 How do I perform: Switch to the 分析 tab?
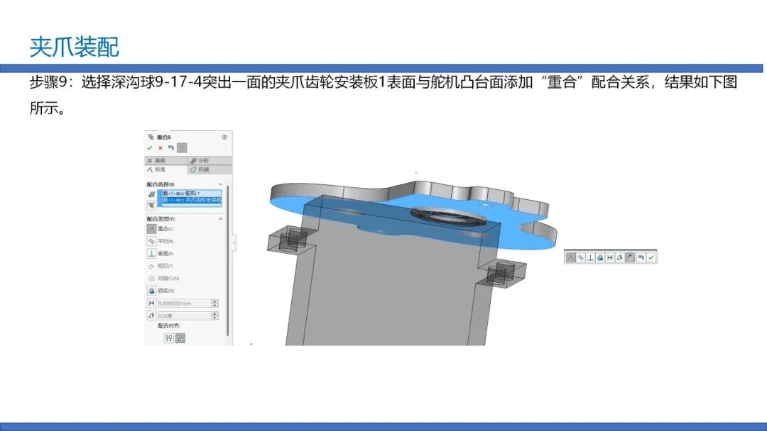tap(210, 161)
